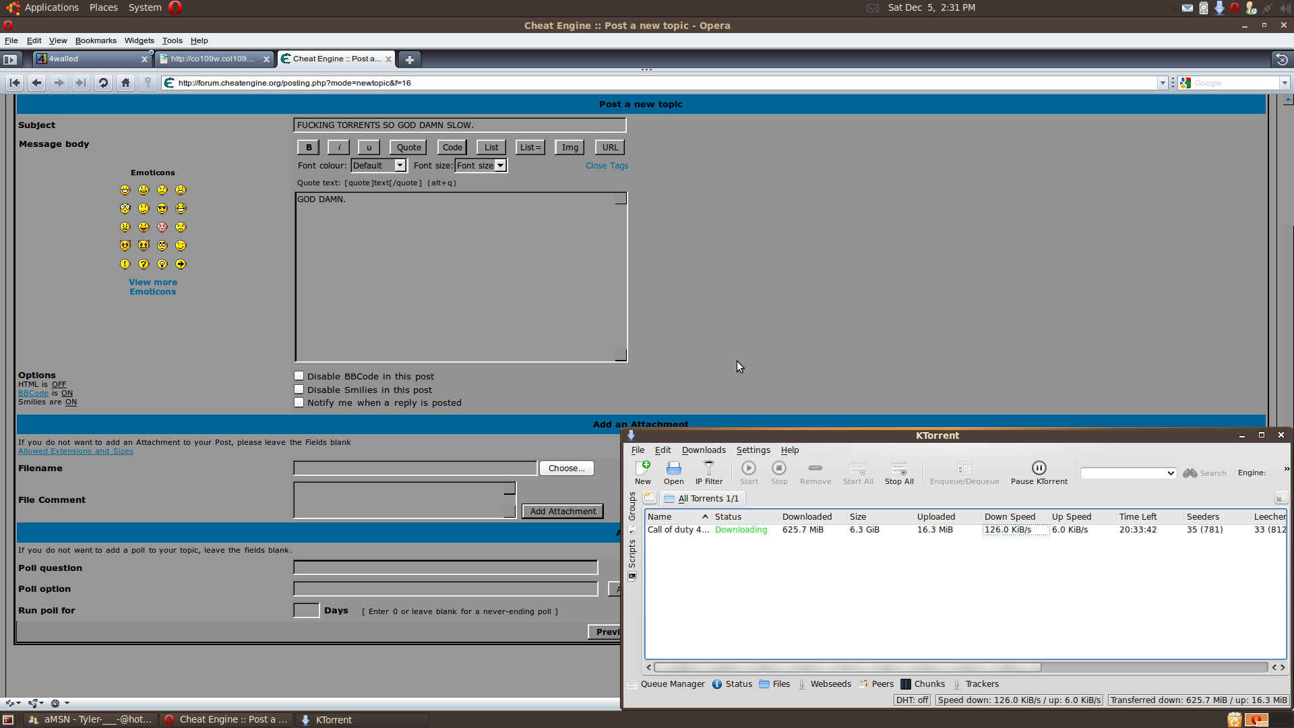Switch to the 4walled tab
This screenshot has width=1294, height=728.
[92, 59]
